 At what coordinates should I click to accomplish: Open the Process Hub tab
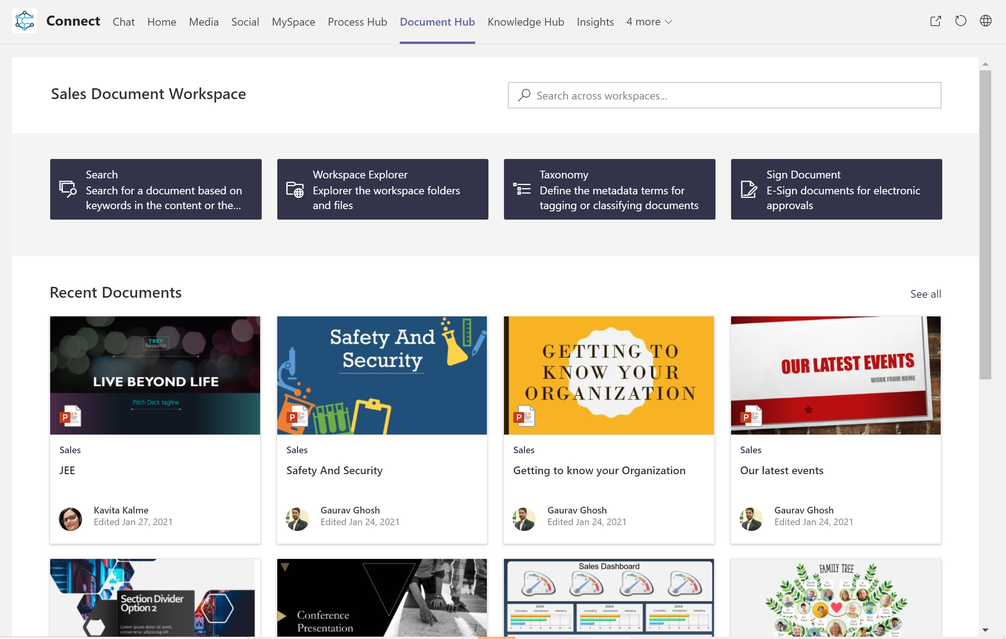[x=357, y=22]
